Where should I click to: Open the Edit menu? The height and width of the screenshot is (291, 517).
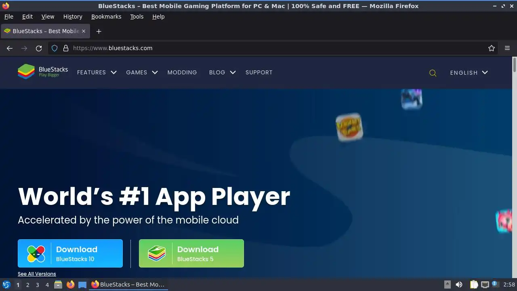tap(27, 17)
